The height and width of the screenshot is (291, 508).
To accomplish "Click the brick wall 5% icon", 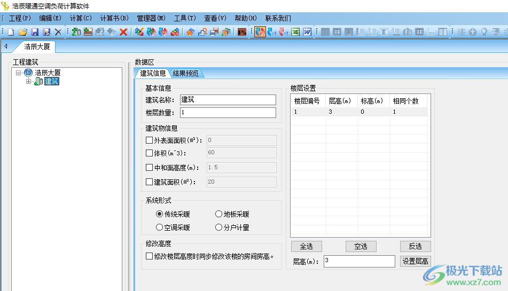I will coord(242,32).
